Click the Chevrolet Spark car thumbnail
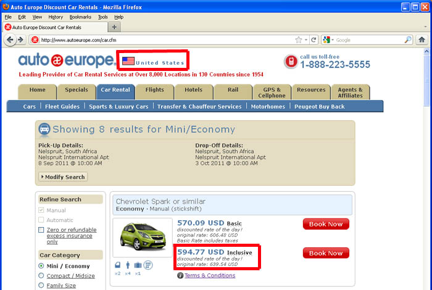432x290 pixels. pos(143,238)
